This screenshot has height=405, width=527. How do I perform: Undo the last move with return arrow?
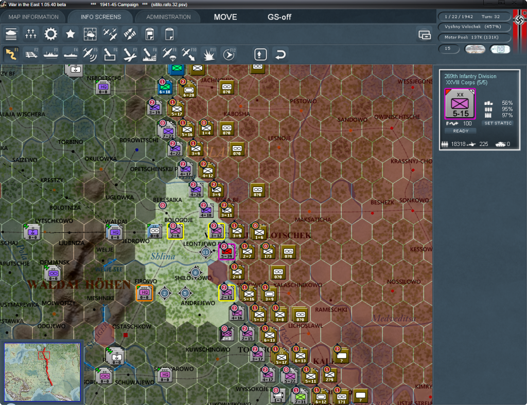[x=280, y=54]
